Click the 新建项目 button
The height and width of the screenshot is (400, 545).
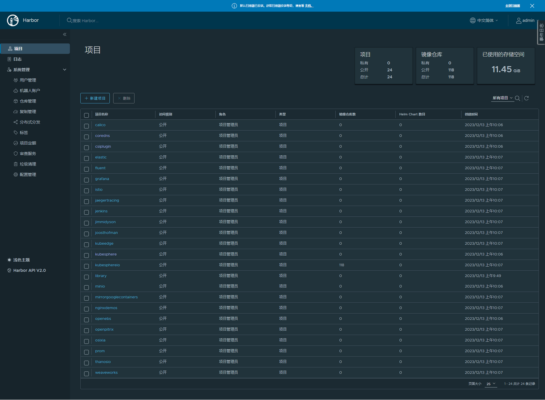coord(95,98)
